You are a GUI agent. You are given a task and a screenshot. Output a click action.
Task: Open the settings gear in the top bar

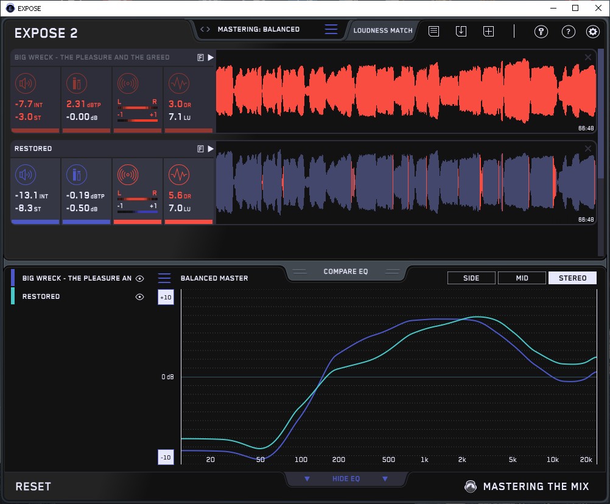click(592, 32)
